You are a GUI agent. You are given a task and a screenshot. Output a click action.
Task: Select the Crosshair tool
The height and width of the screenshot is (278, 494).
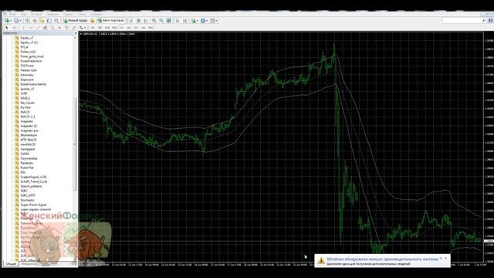click(x=14, y=28)
